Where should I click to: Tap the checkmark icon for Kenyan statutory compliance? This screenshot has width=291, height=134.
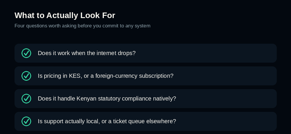point(26,98)
